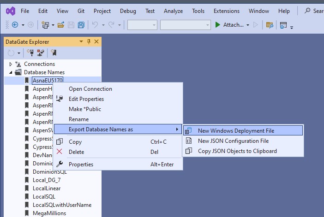Open the Tools menu
324x217 pixels.
click(x=198, y=11)
